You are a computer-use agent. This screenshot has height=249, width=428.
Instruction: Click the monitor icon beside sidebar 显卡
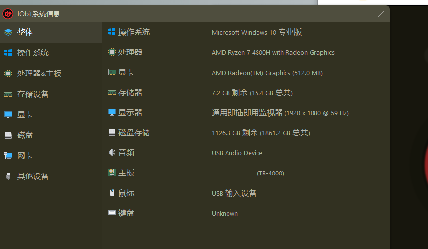point(8,115)
